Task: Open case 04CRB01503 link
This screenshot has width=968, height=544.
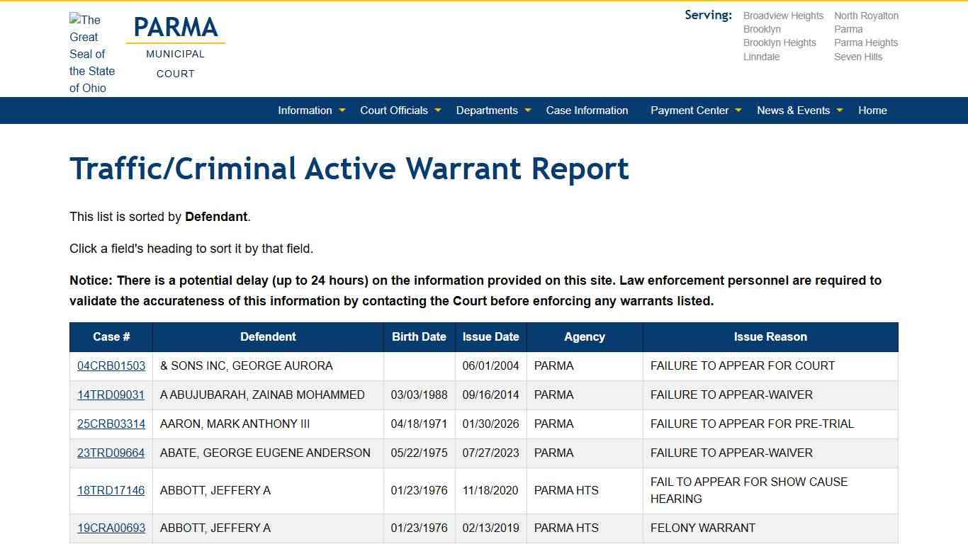Action: [111, 366]
